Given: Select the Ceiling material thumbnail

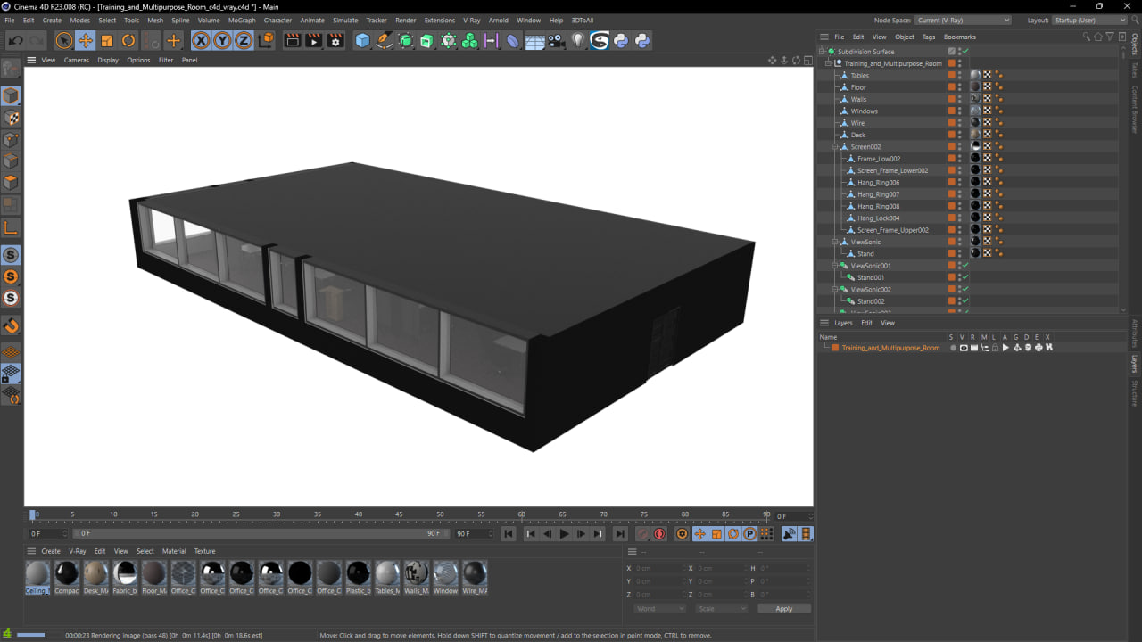Looking at the screenshot, I should point(37,578).
